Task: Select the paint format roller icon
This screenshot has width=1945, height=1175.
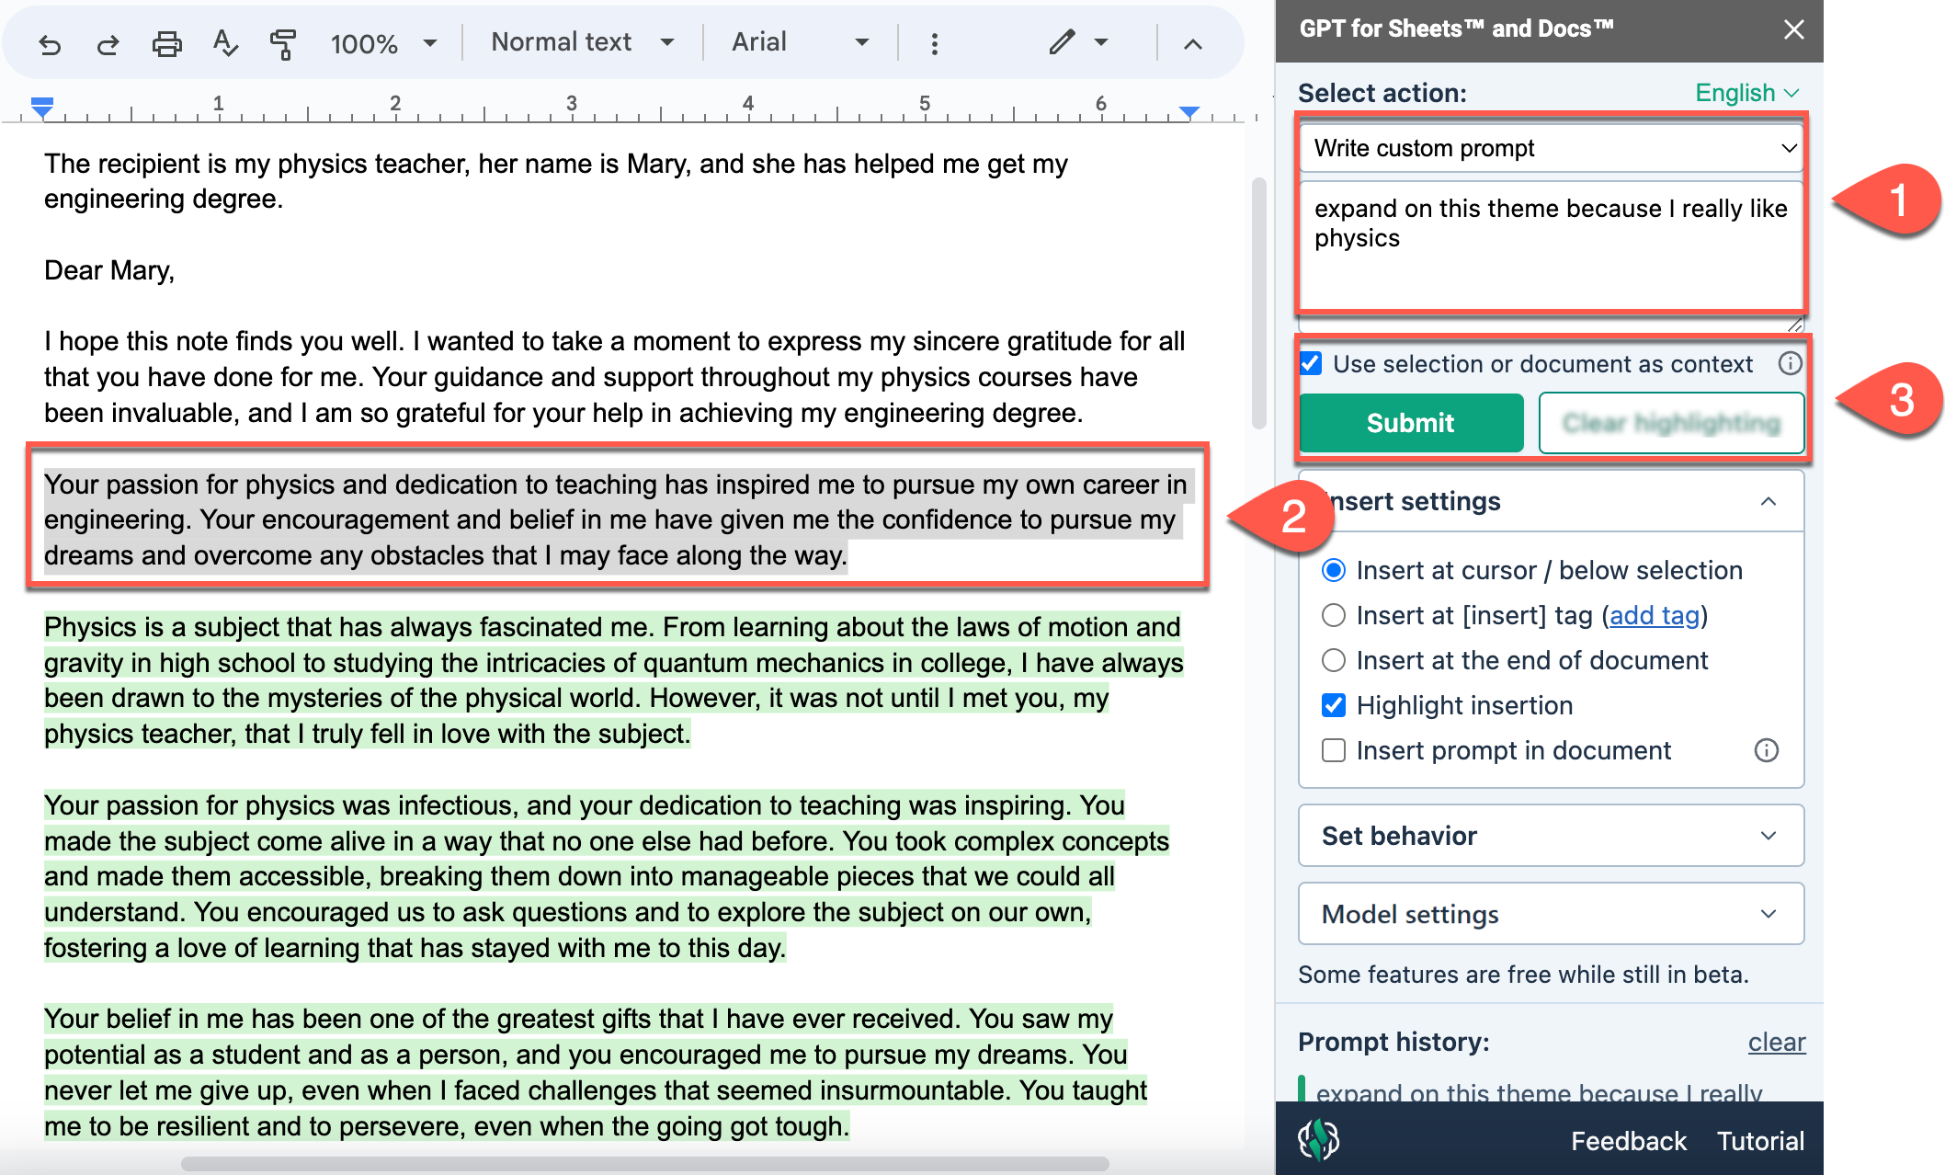Action: tap(282, 43)
